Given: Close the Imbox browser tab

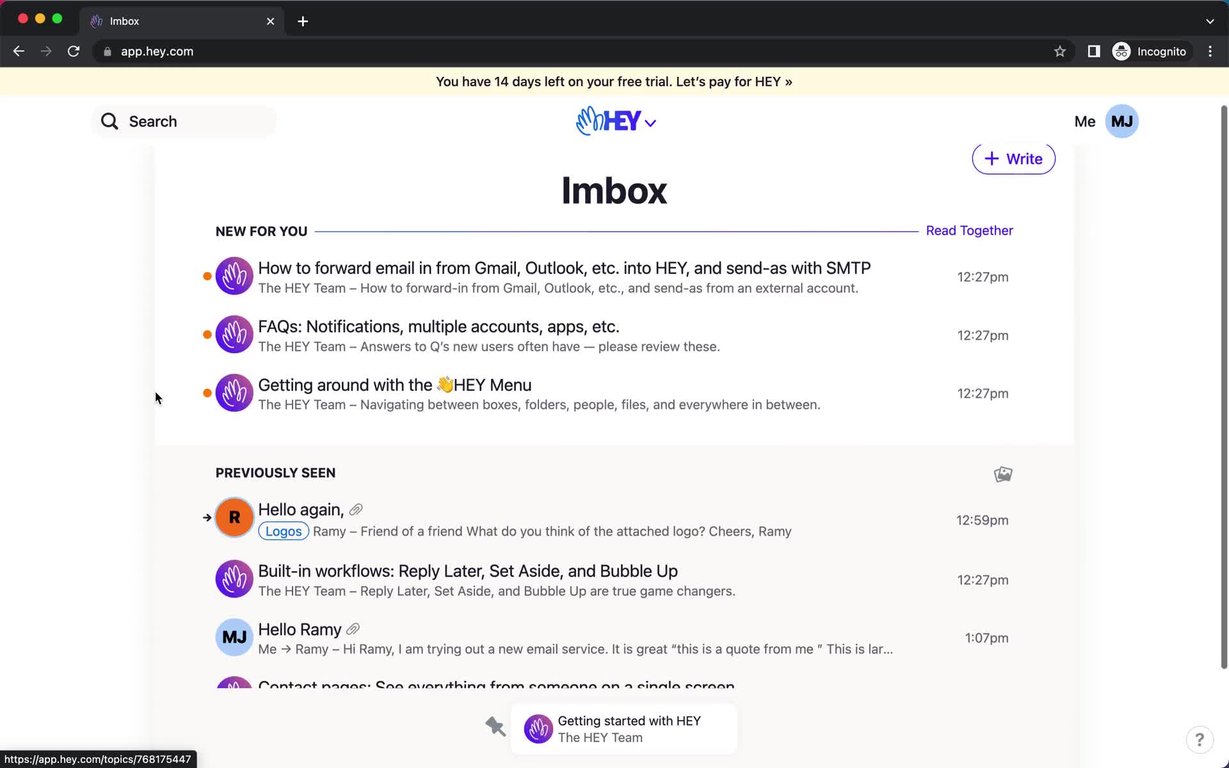Looking at the screenshot, I should (x=270, y=21).
